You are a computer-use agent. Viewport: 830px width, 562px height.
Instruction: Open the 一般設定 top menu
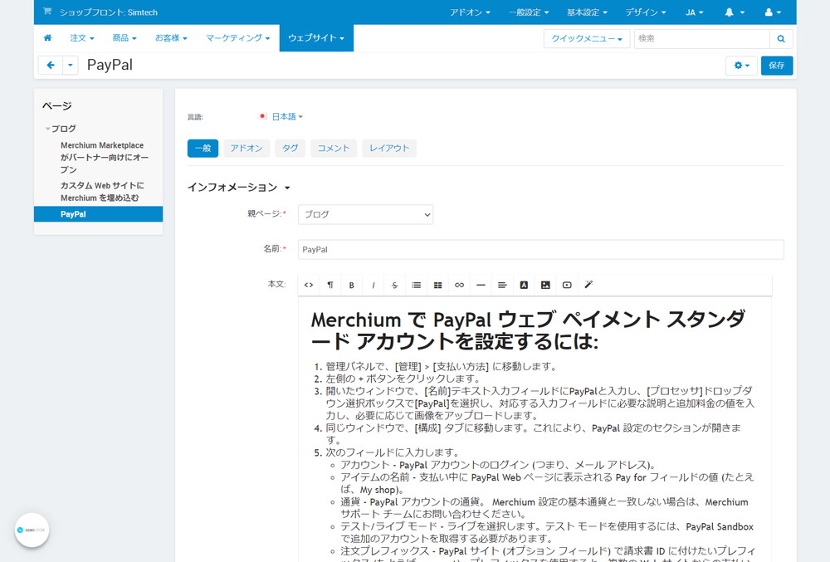tap(528, 12)
